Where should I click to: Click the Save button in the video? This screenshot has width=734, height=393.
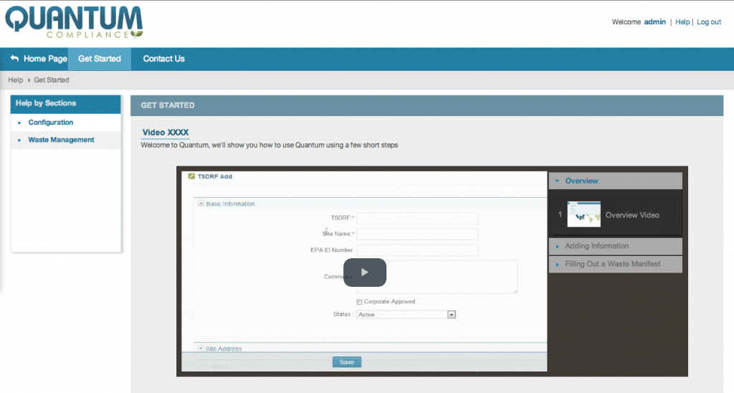(347, 362)
